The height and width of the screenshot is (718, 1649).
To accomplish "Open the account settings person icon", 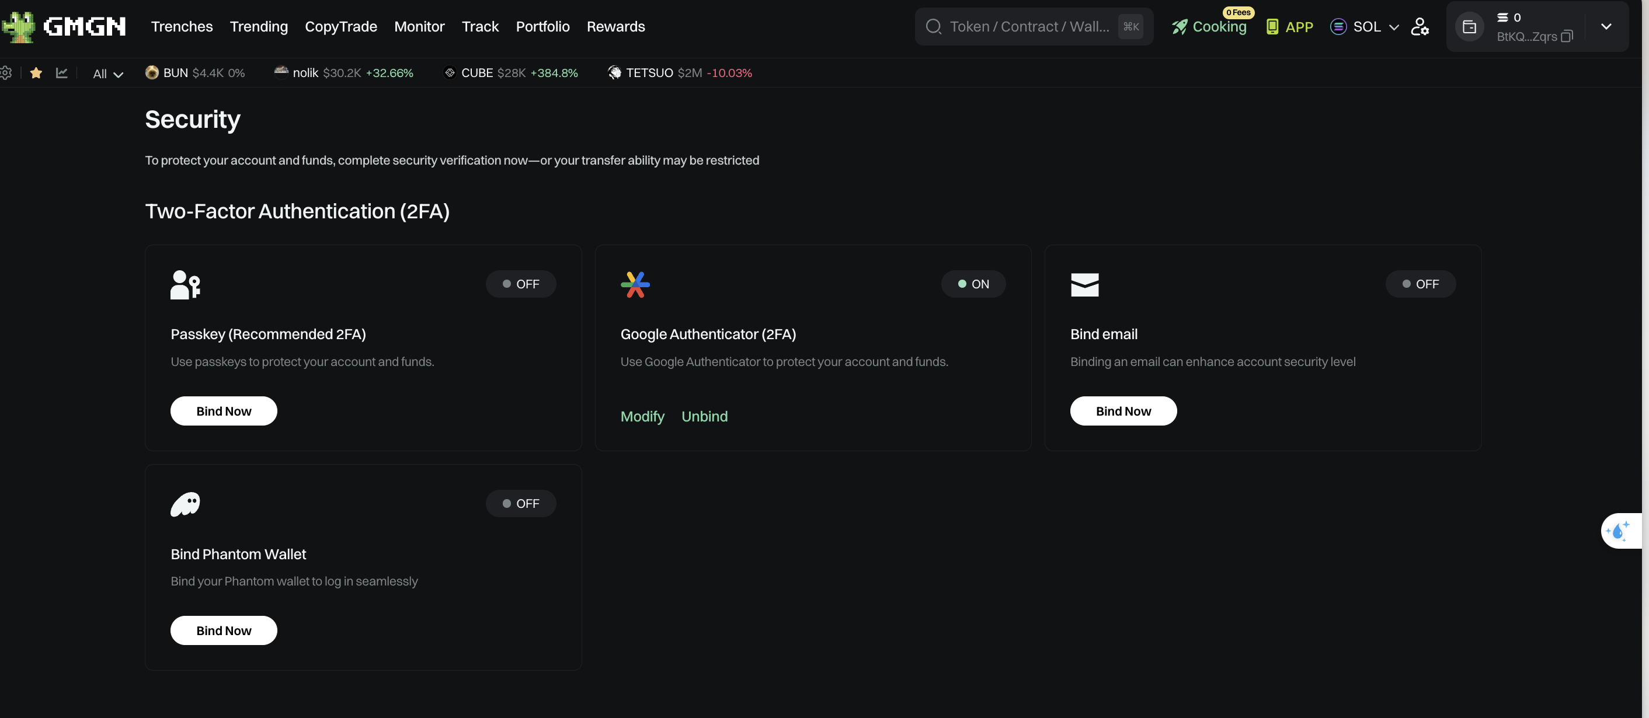I will pos(1419,26).
